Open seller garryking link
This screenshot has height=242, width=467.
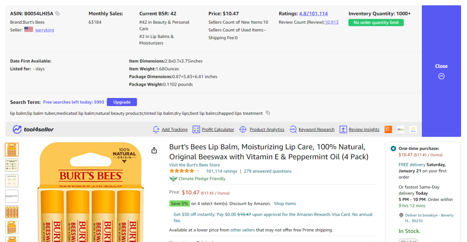point(45,30)
